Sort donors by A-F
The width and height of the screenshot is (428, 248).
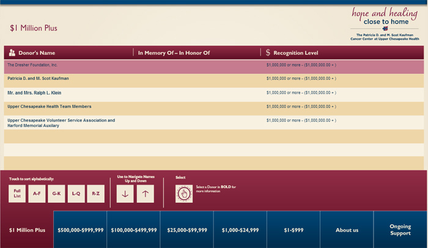pyautogui.click(x=37, y=194)
